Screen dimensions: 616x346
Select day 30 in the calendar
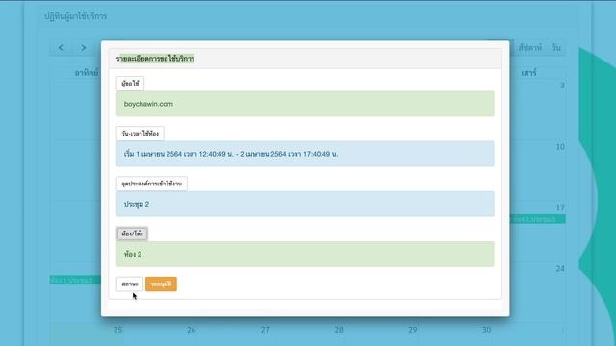pos(486,330)
